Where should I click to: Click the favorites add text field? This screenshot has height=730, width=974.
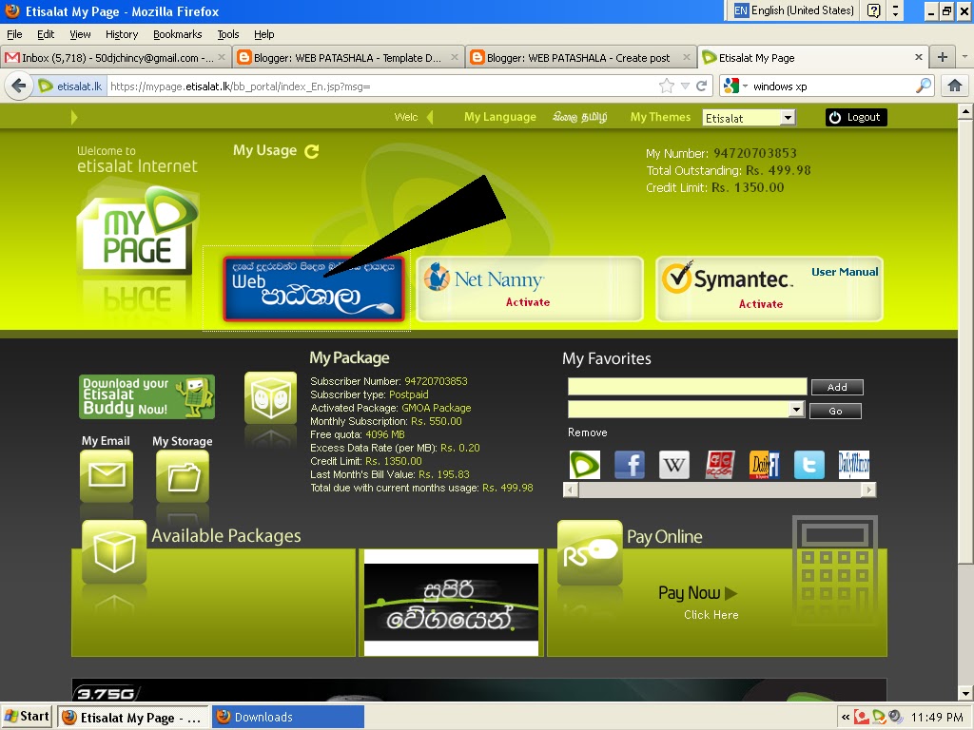687,386
